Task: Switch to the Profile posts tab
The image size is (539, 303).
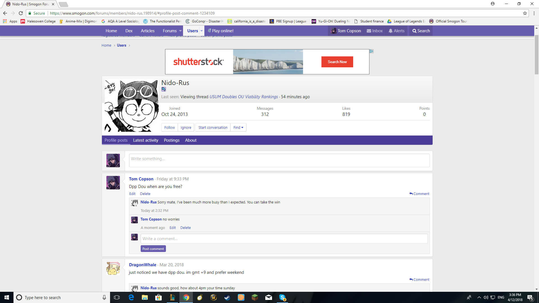Action: pos(116,140)
